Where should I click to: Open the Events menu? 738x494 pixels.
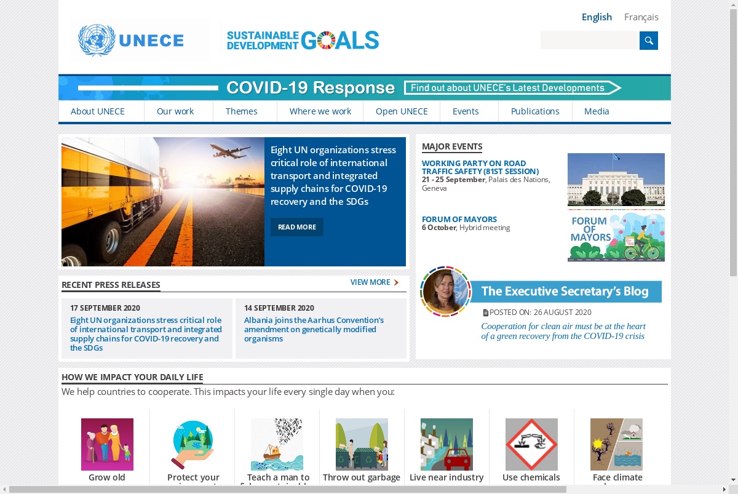coord(466,111)
